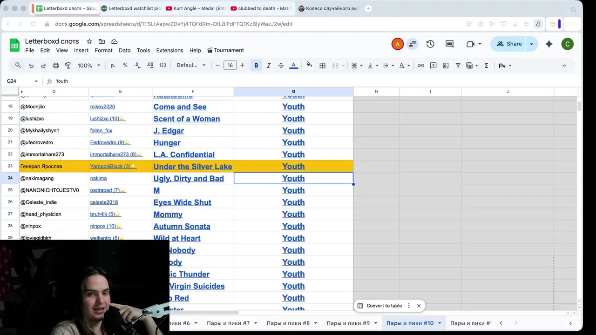Open the Eyes Wide Shut link
596x335 pixels.
point(182,202)
